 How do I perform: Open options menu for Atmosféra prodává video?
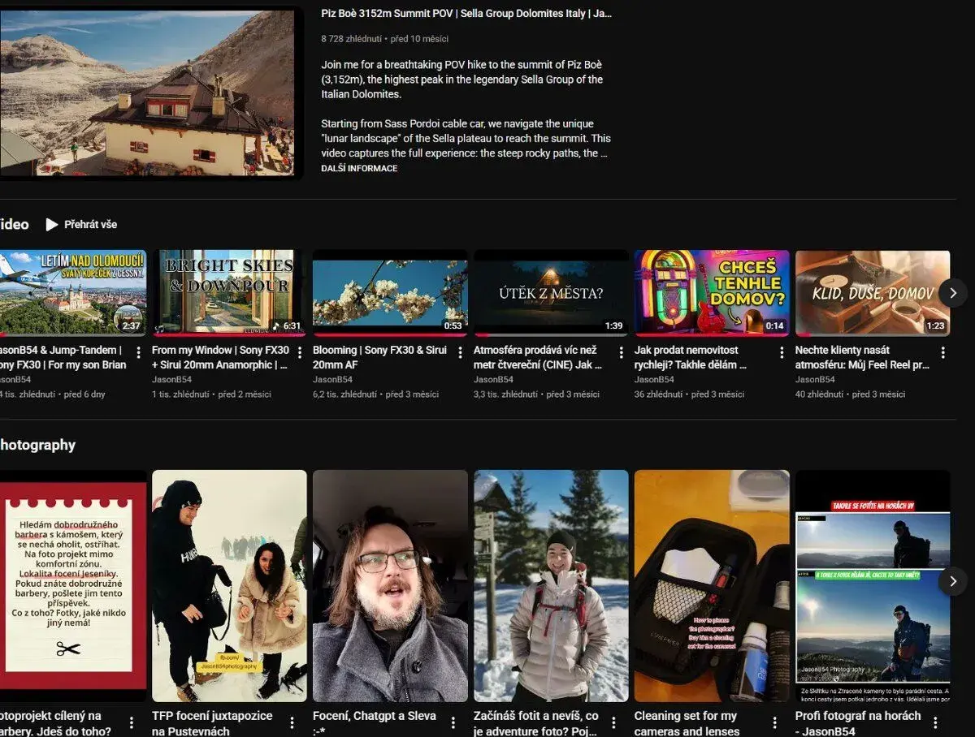(x=621, y=352)
